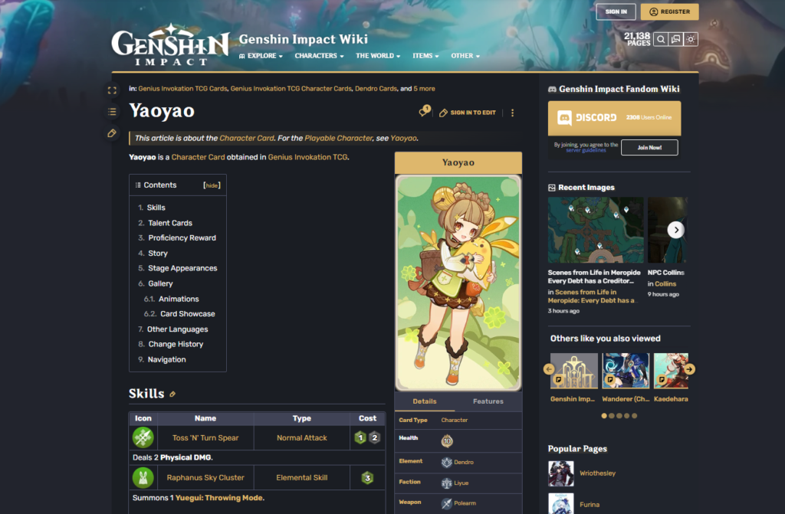
Task: Expand The World menu
Action: [x=378, y=56]
